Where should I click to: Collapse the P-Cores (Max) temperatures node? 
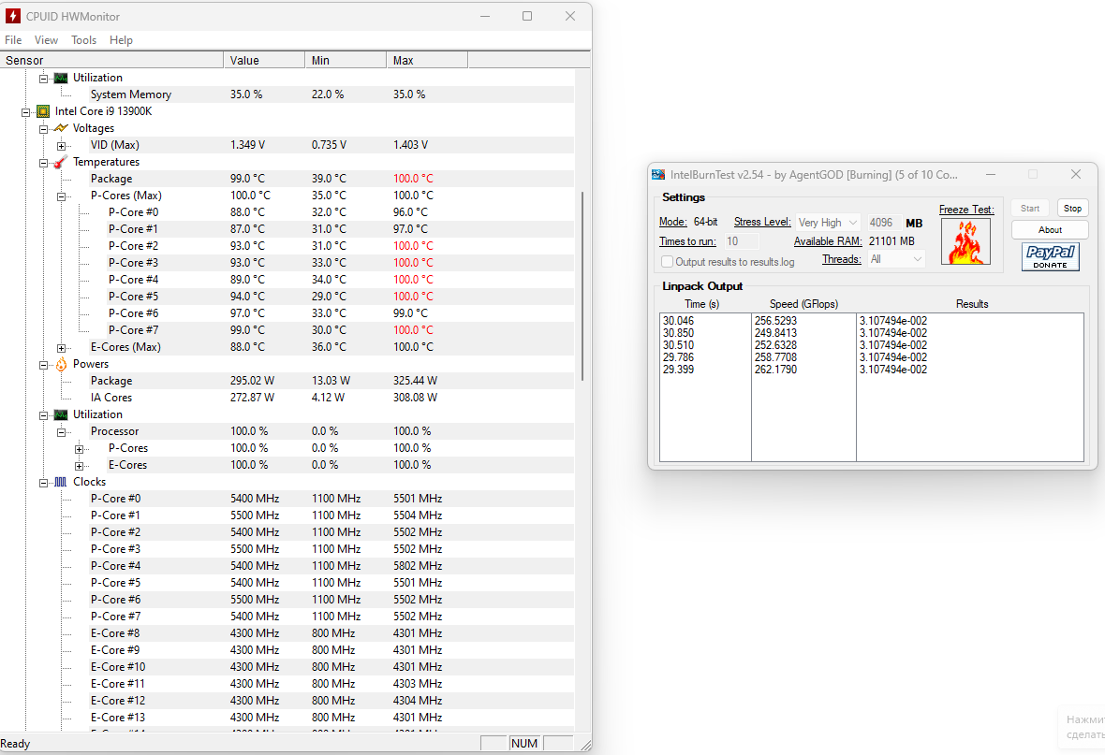pos(61,196)
